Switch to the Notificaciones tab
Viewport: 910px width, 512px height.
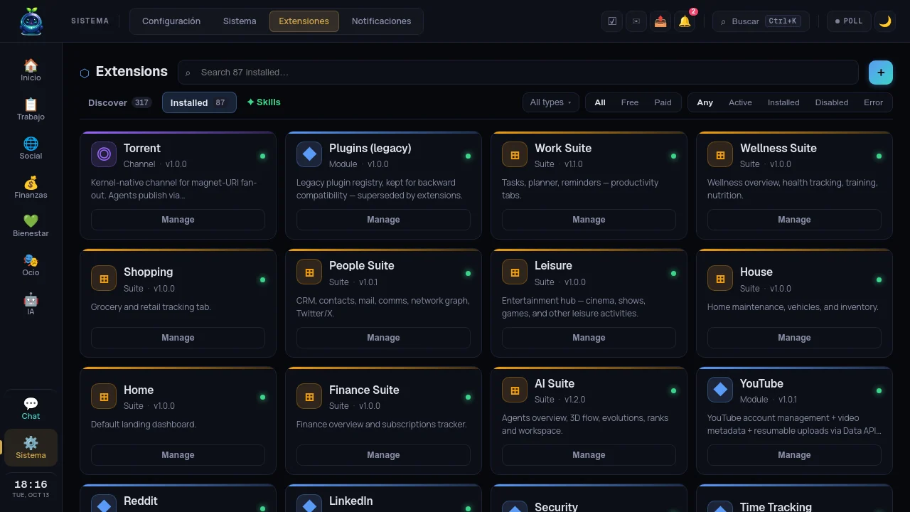(x=381, y=21)
